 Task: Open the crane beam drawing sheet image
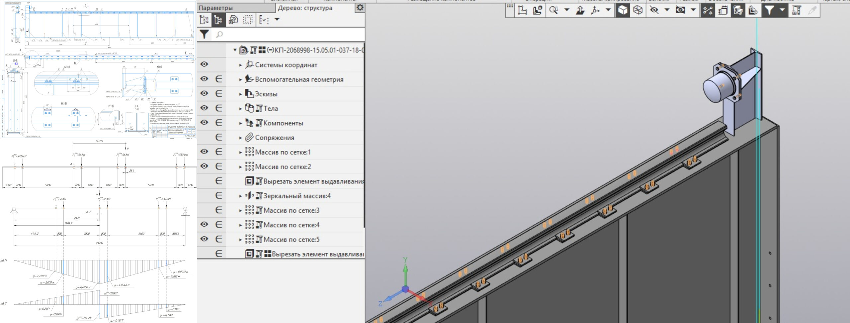(x=99, y=69)
